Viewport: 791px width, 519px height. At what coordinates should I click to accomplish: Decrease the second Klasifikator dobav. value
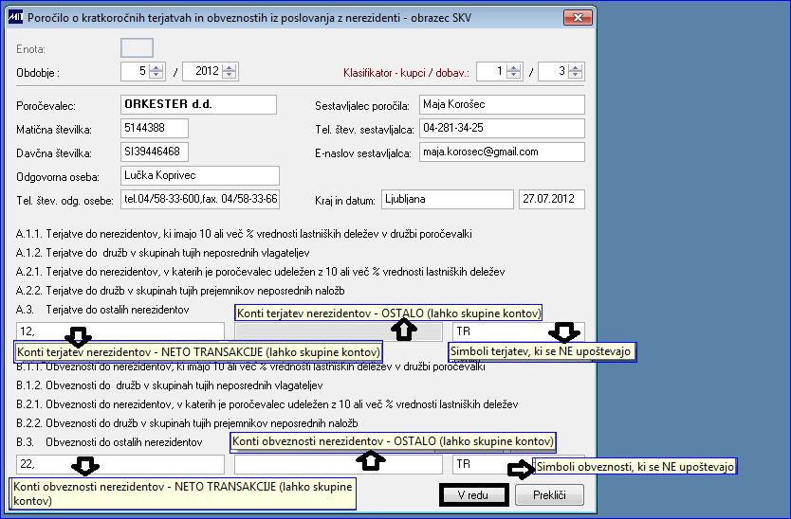[575, 75]
